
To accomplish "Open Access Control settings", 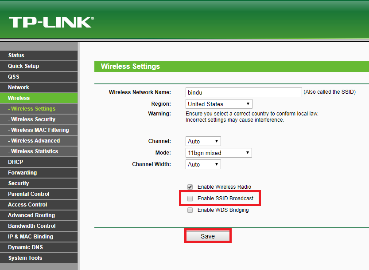I will (x=39, y=205).
